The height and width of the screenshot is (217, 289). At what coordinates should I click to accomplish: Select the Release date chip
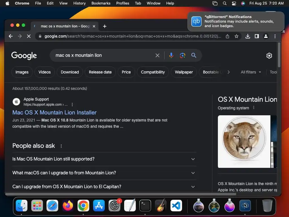[100, 72]
